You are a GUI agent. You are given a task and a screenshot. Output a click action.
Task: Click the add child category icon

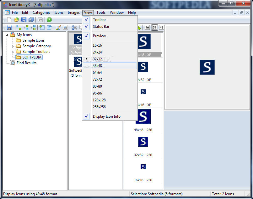[19, 28]
